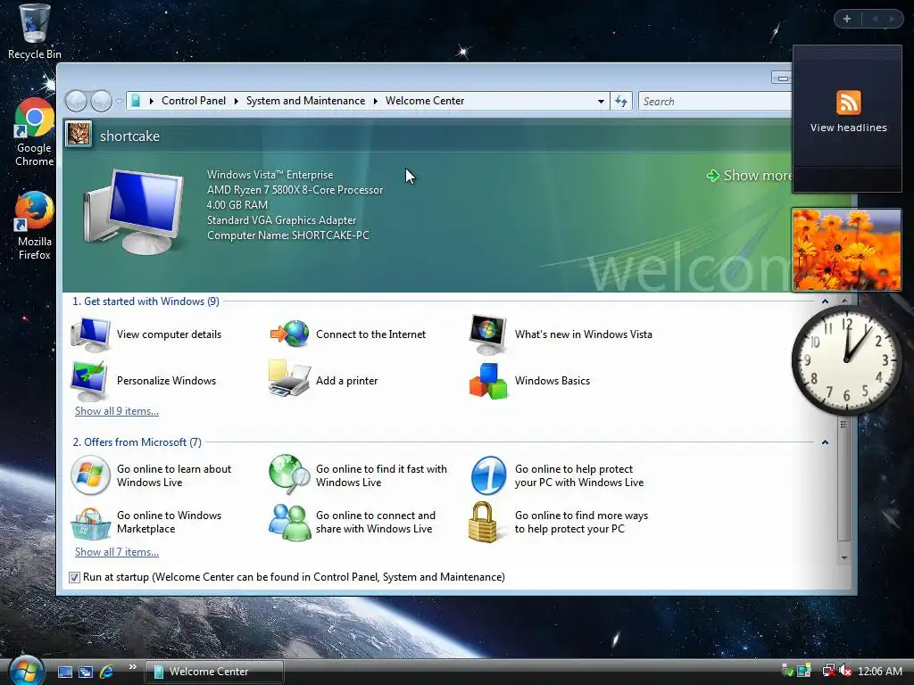Click the analog clock gadget
The image size is (914, 685).
click(x=846, y=360)
